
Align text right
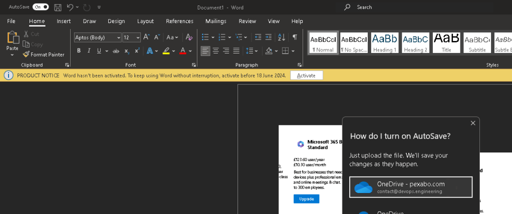[226, 51]
